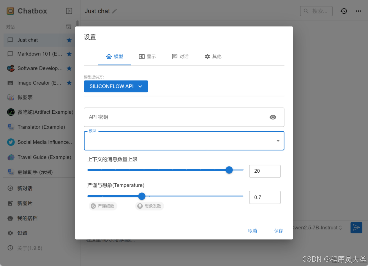Viewport: 368px width, 266px height.
Task: Click the Twitter bird avatar icon
Action: coord(11,142)
